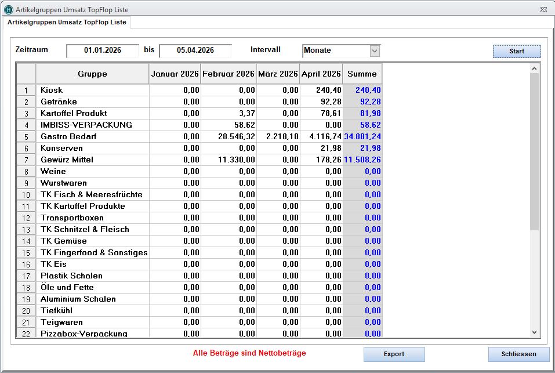Click the Januar 2026 column header
555x373 pixels.
[x=175, y=74]
